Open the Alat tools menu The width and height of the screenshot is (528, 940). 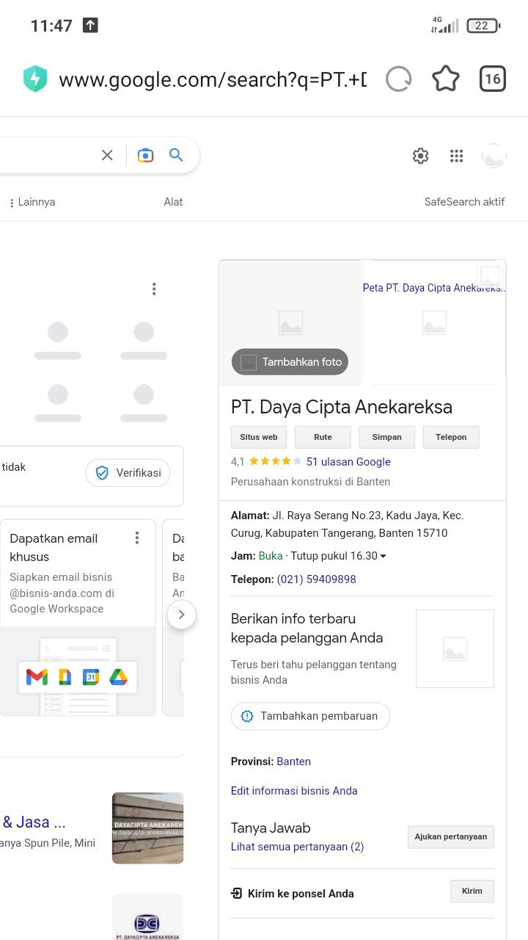173,202
